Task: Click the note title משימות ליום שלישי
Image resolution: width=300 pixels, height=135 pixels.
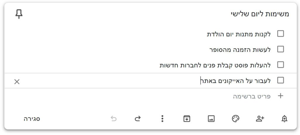Action: (260, 14)
